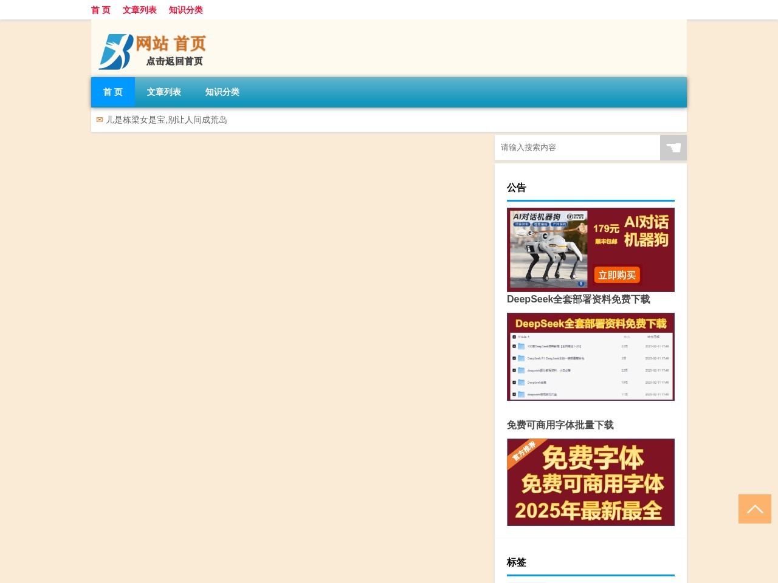
Task: Open the DeepSeek file list banner image
Action: tap(591, 357)
